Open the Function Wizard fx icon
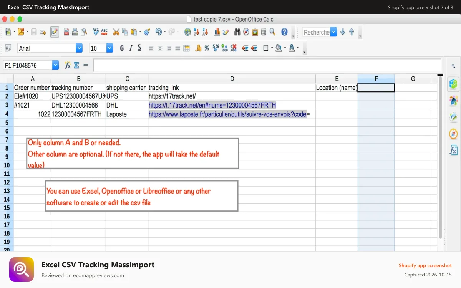The width and height of the screenshot is (461, 288). pyautogui.click(x=68, y=65)
